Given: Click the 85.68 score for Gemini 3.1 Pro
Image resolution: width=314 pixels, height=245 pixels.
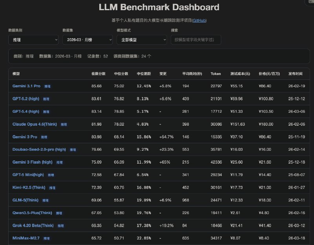Looking at the screenshot, I should (96, 86).
